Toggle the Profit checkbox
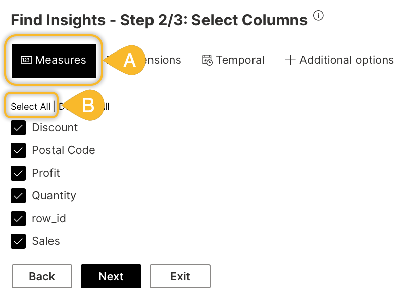Image resolution: width=404 pixels, height=308 pixels. coord(18,173)
